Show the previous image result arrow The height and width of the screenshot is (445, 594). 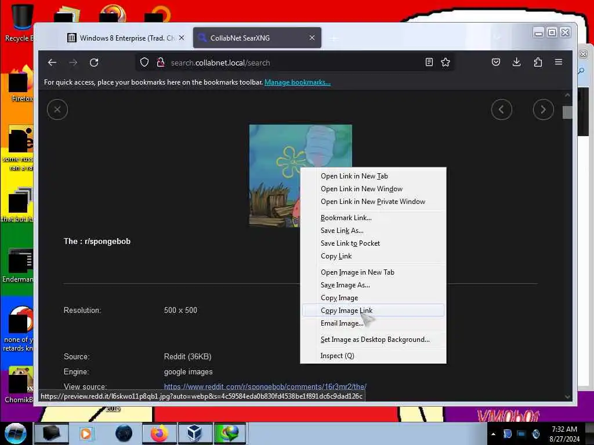click(502, 110)
